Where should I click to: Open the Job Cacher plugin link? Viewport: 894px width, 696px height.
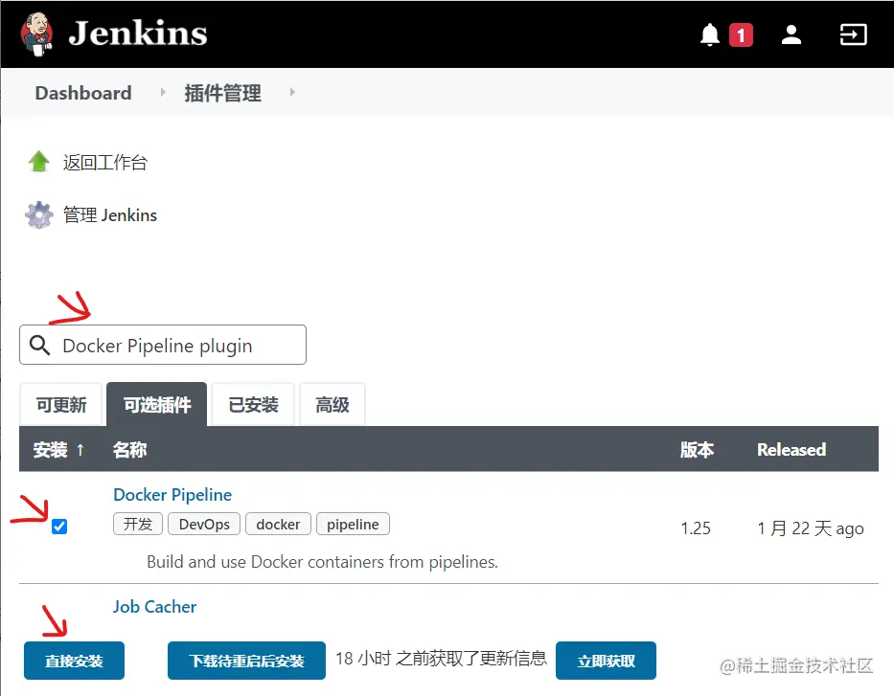(154, 607)
